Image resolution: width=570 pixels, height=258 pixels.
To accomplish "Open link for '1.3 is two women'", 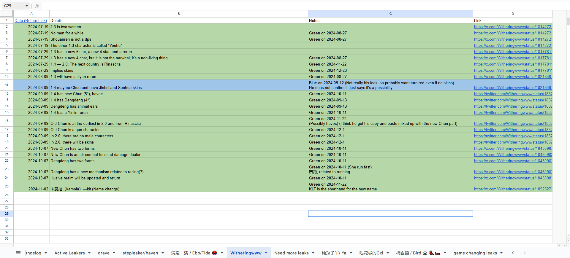I will tap(513, 27).
